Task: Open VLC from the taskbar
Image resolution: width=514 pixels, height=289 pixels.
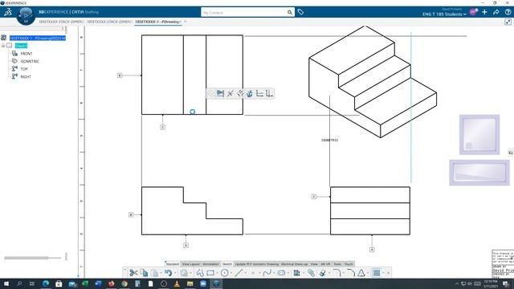Action: [177, 283]
